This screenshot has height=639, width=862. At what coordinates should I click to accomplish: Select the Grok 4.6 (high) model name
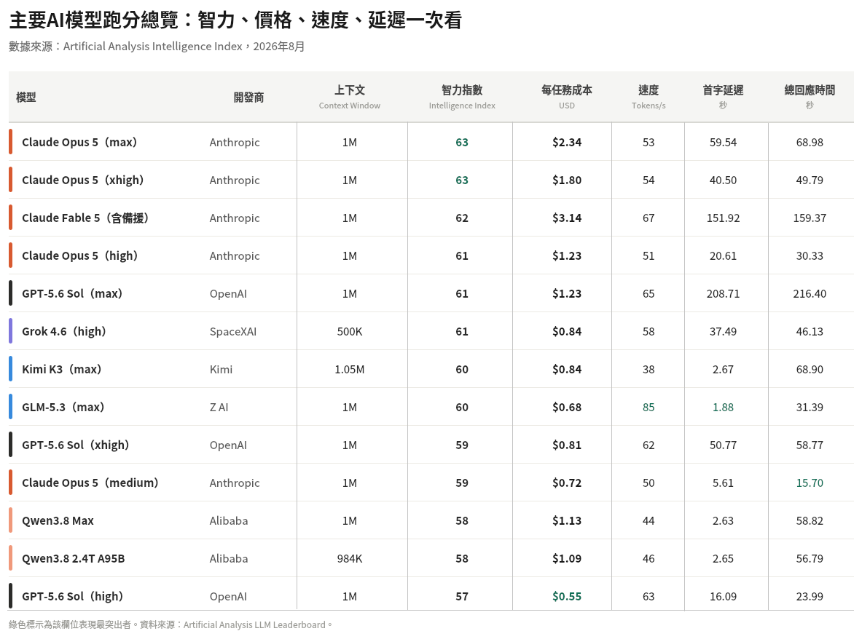[64, 332]
